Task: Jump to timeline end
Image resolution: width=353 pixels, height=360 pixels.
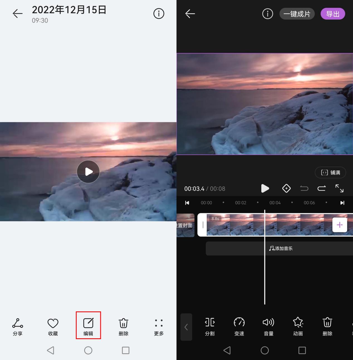Action: point(342,203)
